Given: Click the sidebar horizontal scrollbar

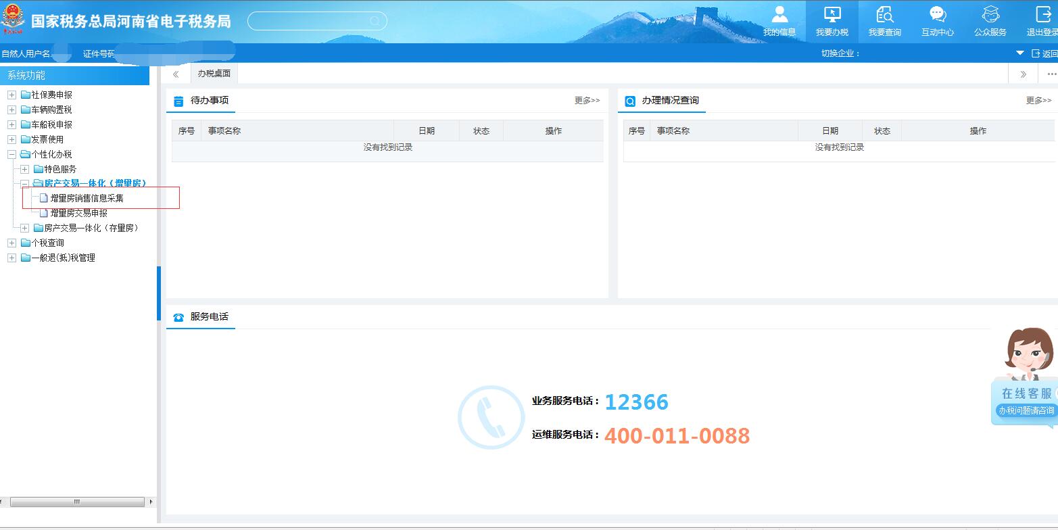Looking at the screenshot, I should [76, 502].
